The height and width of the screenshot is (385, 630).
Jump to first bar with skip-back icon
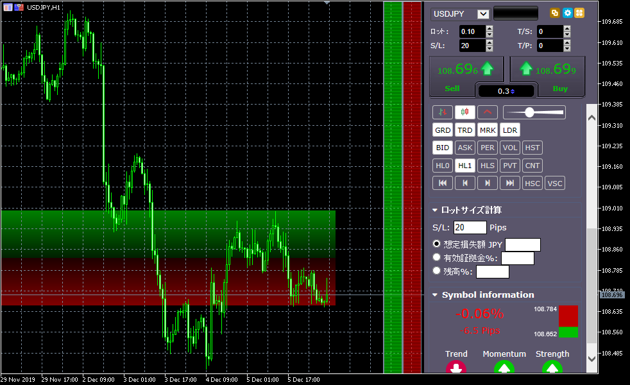pyautogui.click(x=443, y=184)
